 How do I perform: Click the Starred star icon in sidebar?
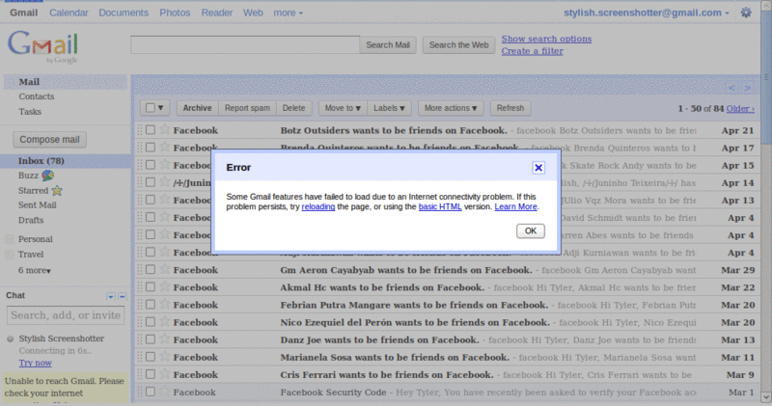pyautogui.click(x=57, y=190)
